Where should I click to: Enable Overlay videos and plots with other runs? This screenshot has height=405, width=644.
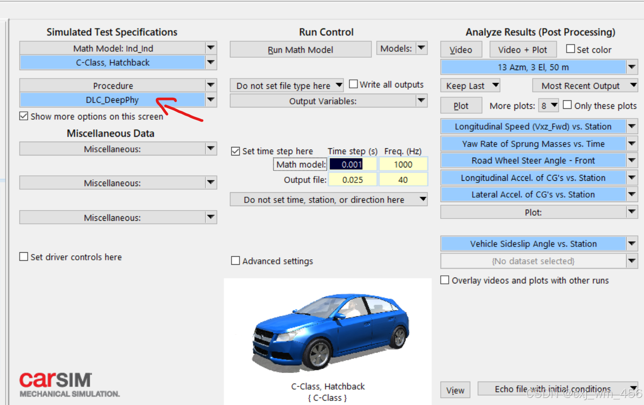[x=445, y=280]
